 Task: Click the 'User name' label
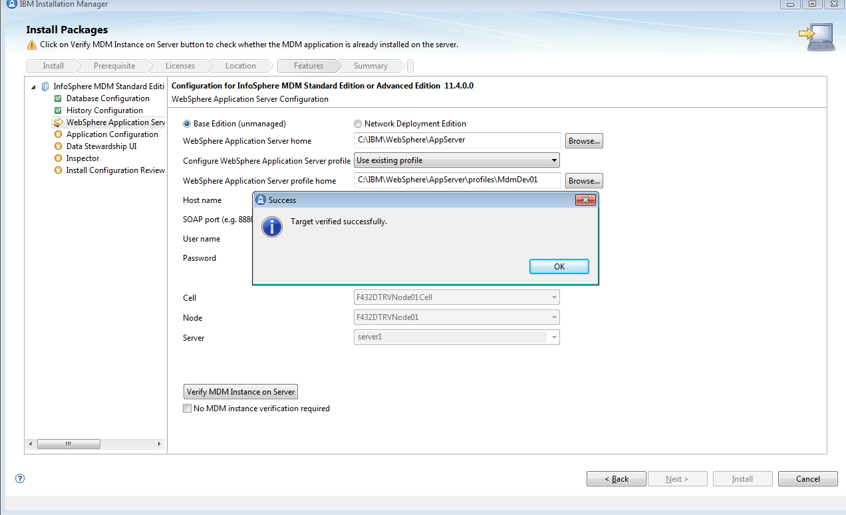[202, 239]
